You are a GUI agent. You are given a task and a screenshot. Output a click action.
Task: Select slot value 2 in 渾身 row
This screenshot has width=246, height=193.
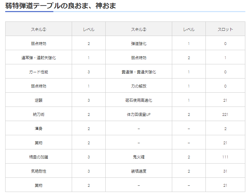point(225,129)
